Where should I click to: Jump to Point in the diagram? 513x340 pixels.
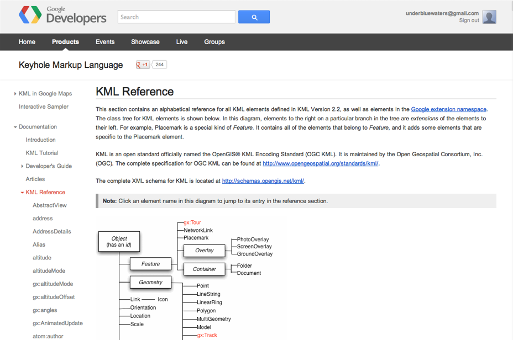202,286
